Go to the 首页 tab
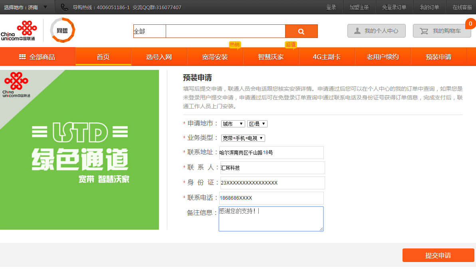476x270 pixels. (x=103, y=57)
